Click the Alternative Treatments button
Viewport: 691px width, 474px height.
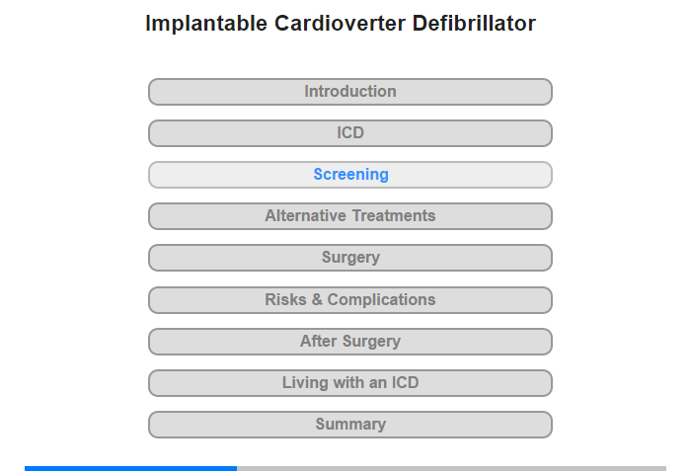[x=350, y=216]
